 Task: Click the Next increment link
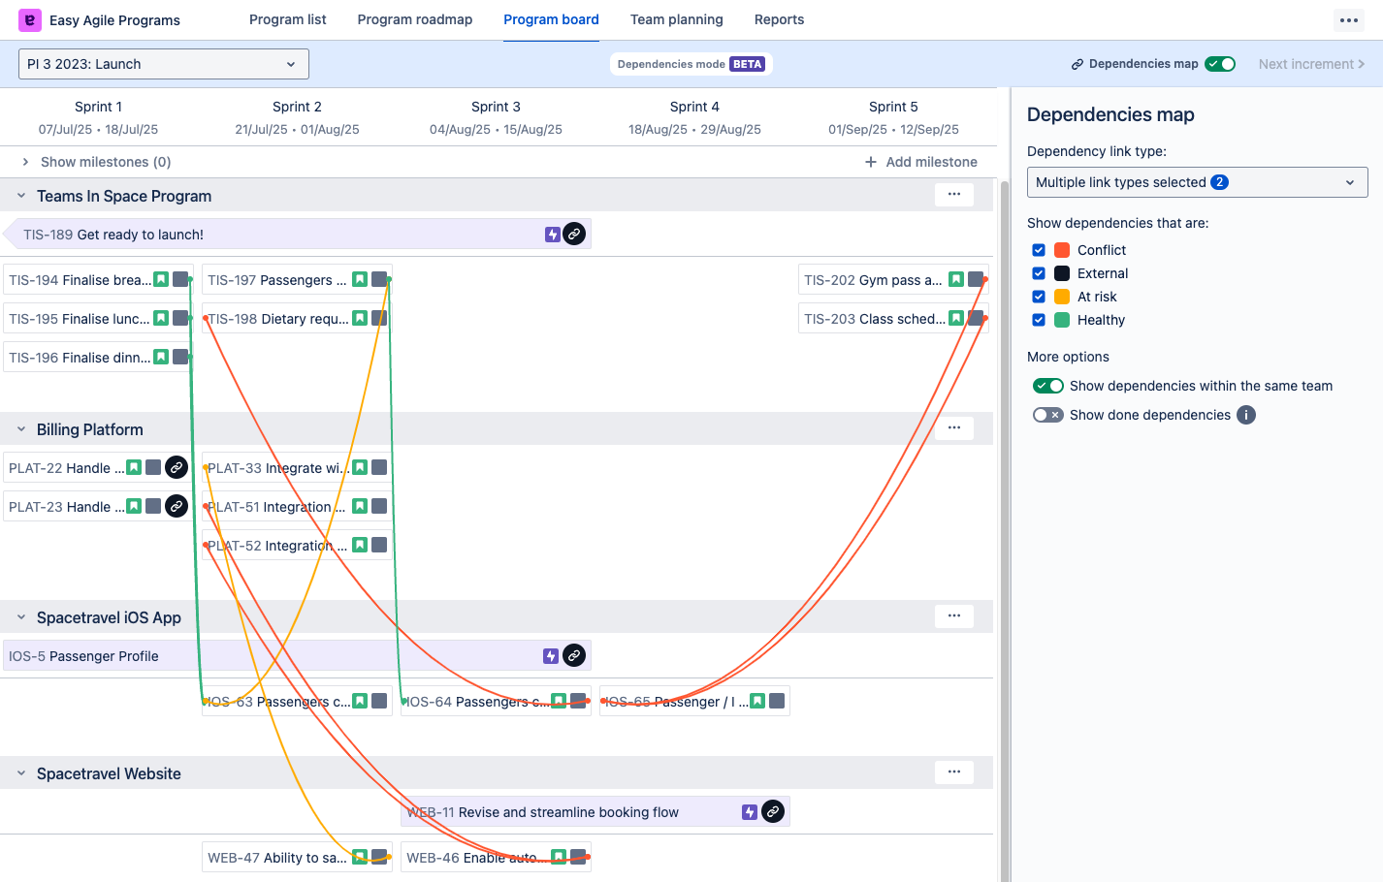(1309, 63)
